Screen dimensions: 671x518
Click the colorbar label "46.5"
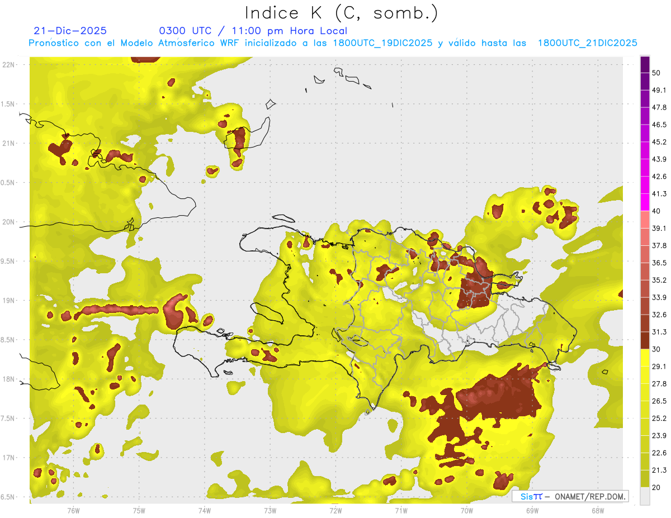click(x=659, y=125)
